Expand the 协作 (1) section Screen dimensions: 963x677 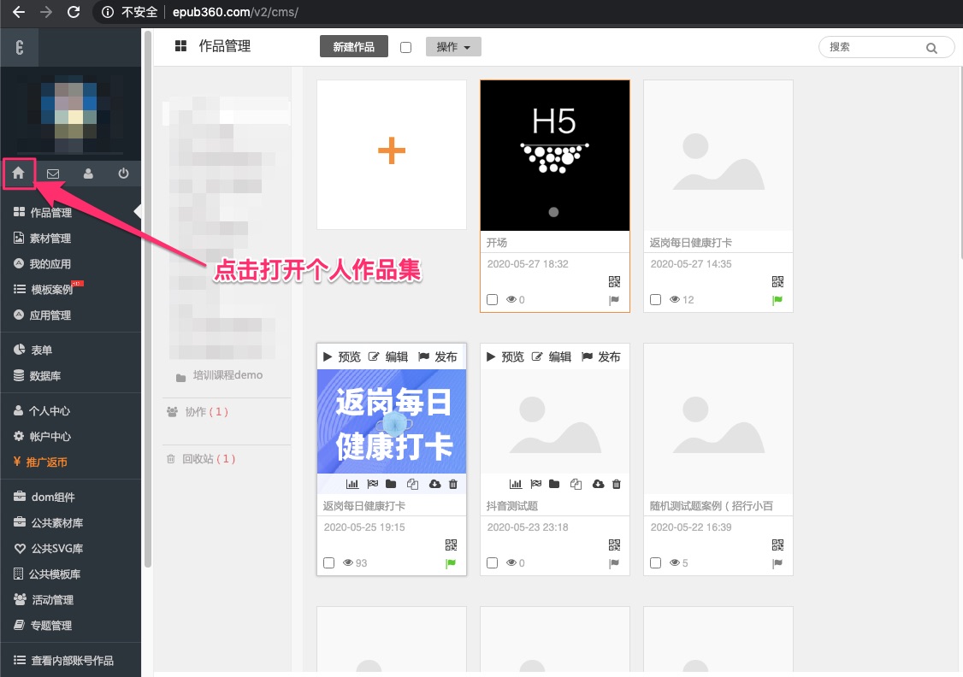tap(205, 412)
